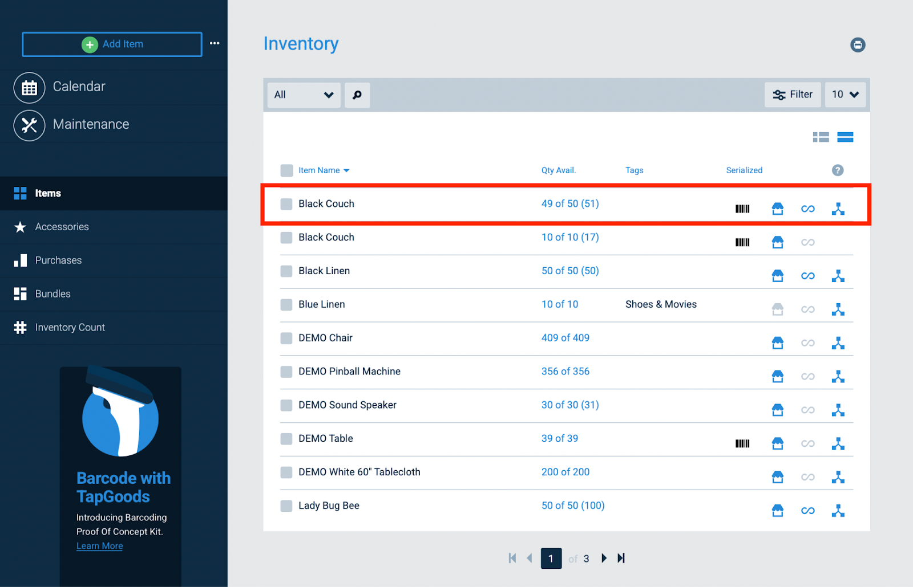The height and width of the screenshot is (587, 913).
Task: Click the three-dot menu beside Add Item
Action: pyautogui.click(x=214, y=43)
